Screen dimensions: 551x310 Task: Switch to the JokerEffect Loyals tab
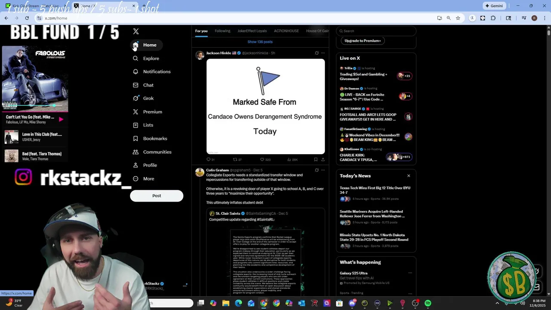(252, 31)
